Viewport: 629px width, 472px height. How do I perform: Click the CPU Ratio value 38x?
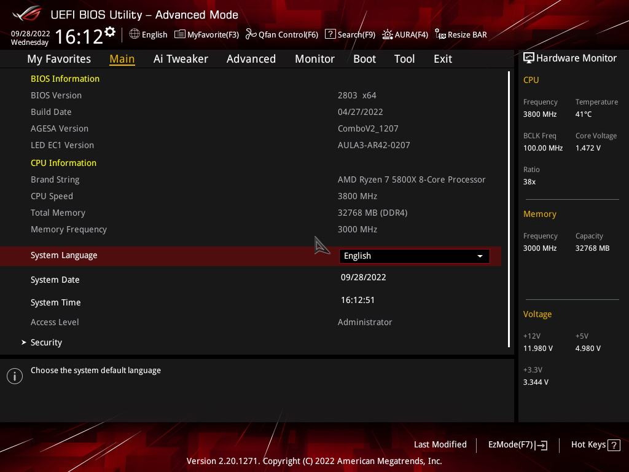[x=529, y=182]
